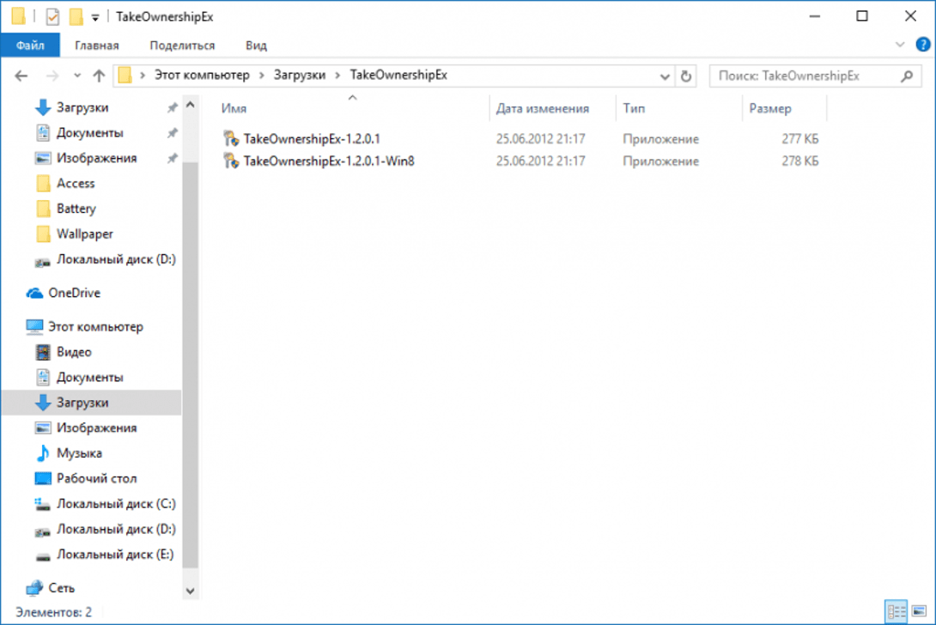
Task: Switch to details view in status bar
Action: 897,612
